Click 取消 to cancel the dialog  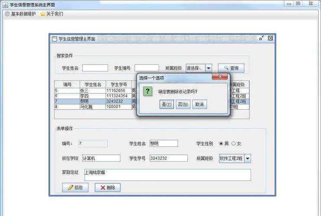pos(199,104)
